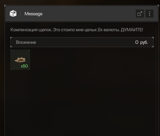
Task: Select the wood chips attachment item
Action: 20,60
